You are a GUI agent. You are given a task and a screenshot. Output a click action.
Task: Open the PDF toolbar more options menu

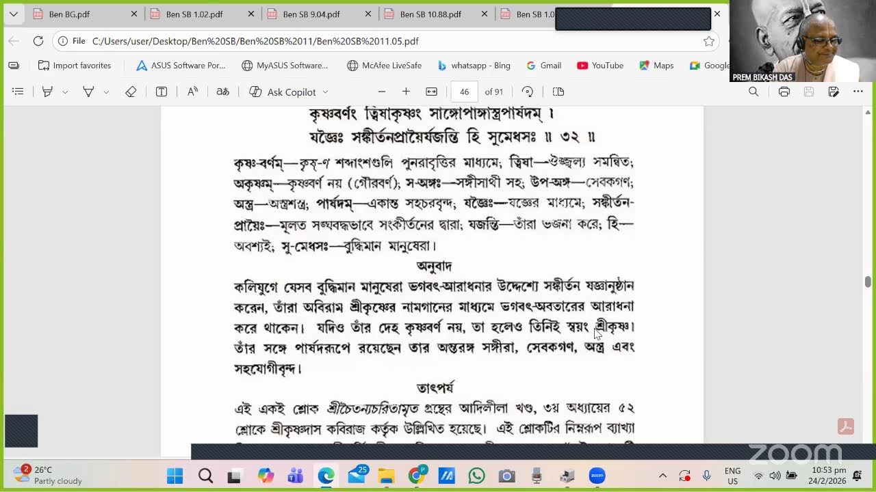(x=858, y=92)
